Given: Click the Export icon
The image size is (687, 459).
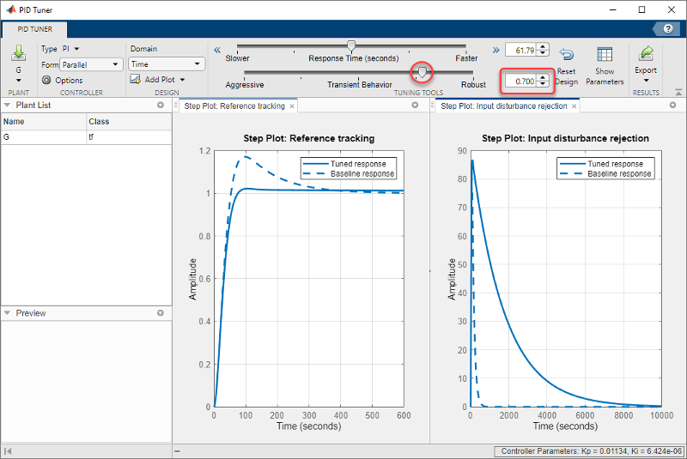Looking at the screenshot, I should tap(646, 53).
